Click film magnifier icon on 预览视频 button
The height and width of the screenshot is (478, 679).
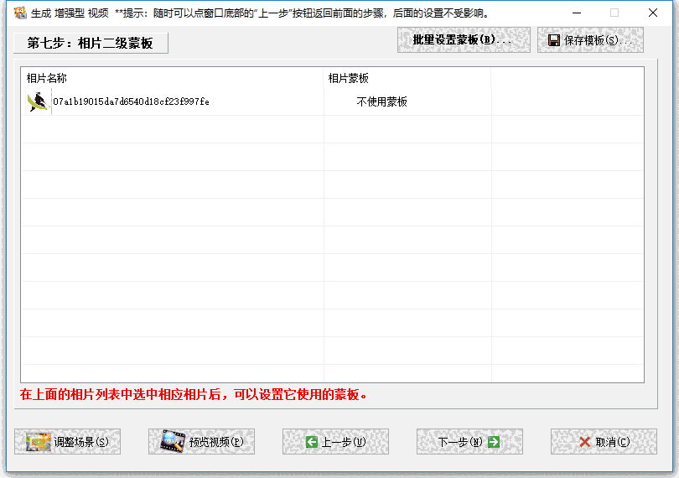173,441
